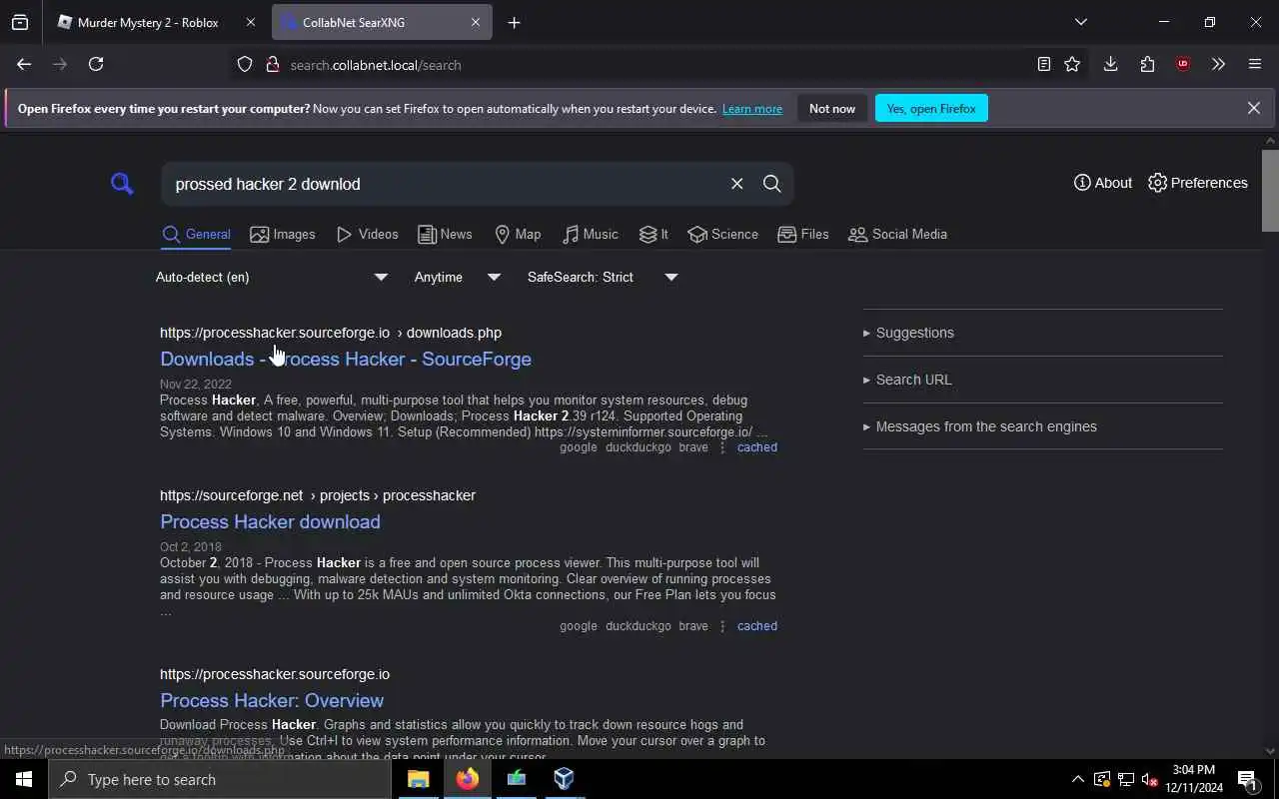The image size is (1279, 799).
Task: Submit search with magnifier button
Action: click(771, 184)
